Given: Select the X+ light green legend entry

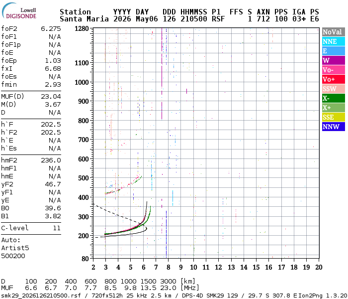Looking at the screenshot, I should pyautogui.click(x=334, y=108).
